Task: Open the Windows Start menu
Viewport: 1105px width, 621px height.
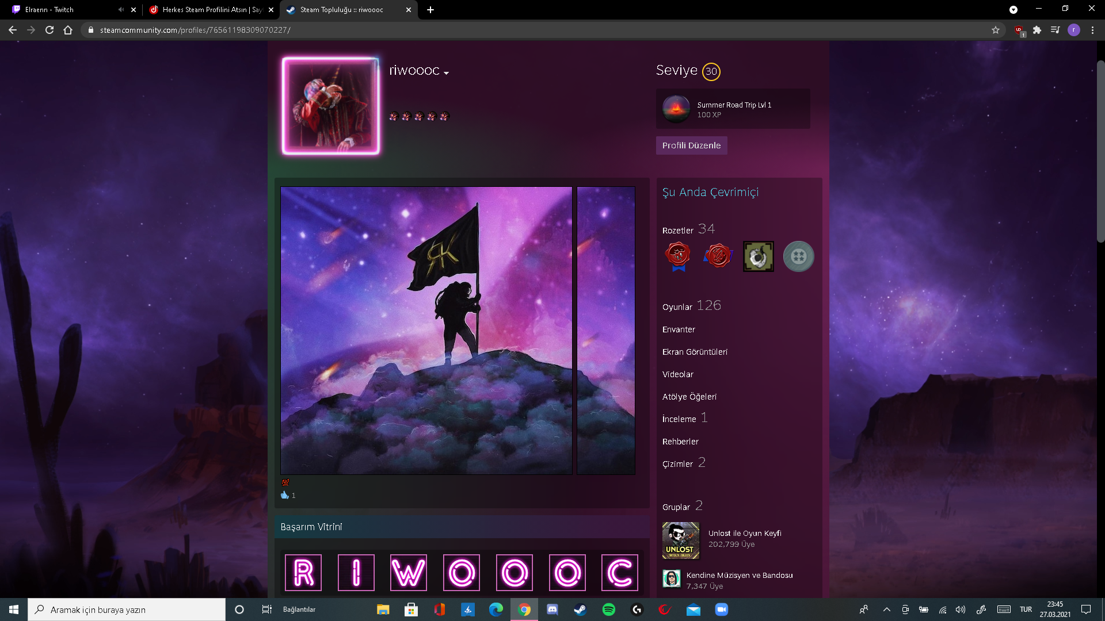Action: point(14,609)
